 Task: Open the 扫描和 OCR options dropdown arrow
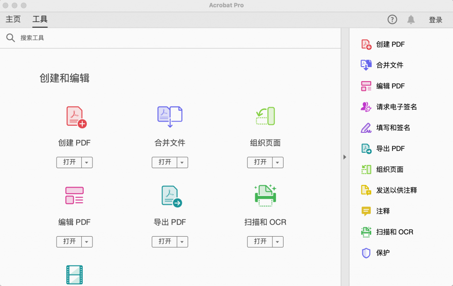pos(278,242)
